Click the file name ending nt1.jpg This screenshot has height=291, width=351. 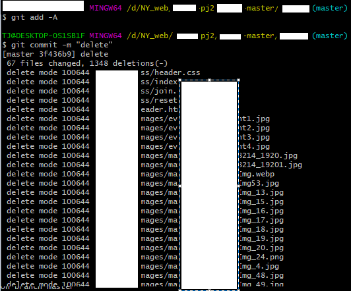coord(255,119)
